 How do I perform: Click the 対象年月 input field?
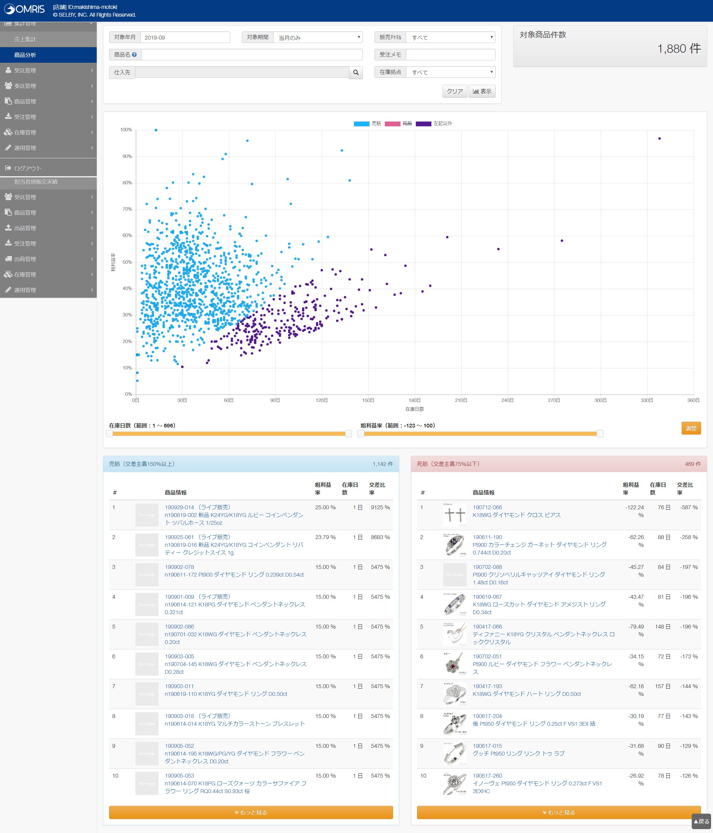(x=185, y=38)
